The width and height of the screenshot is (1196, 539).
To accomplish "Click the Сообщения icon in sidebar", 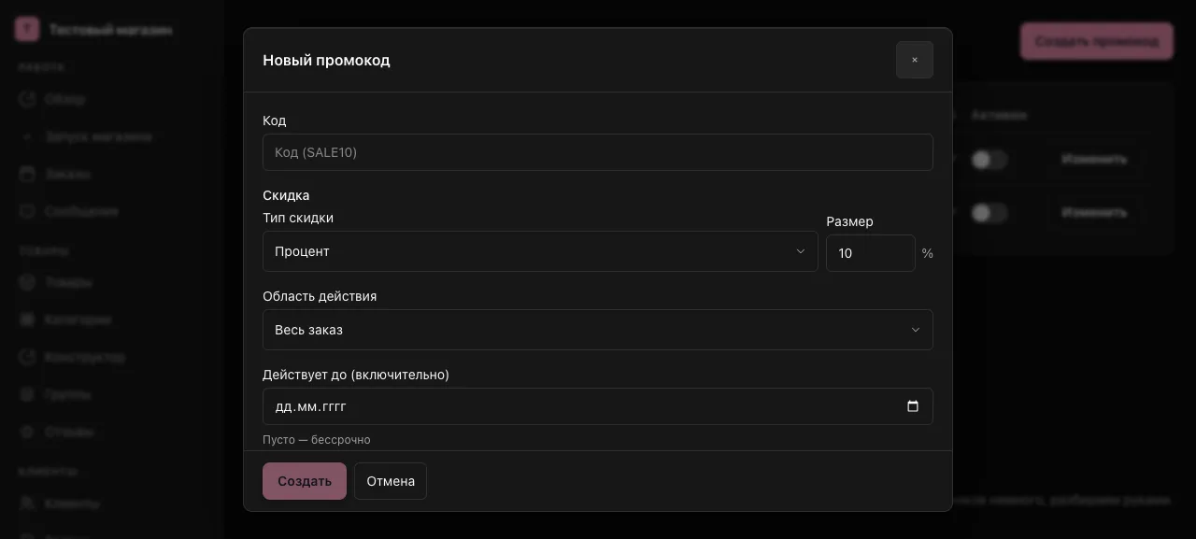I will click(x=27, y=211).
